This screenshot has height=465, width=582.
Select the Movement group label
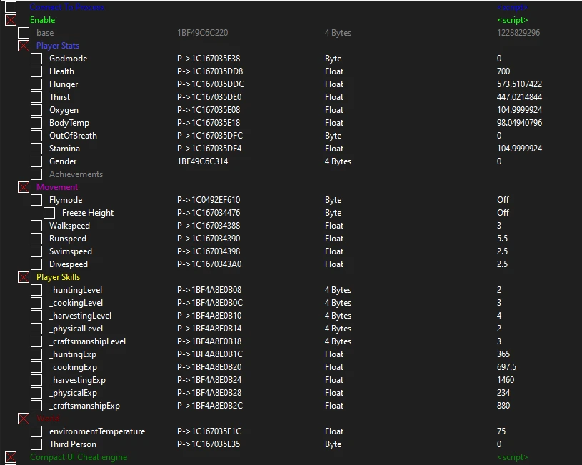pyautogui.click(x=57, y=187)
